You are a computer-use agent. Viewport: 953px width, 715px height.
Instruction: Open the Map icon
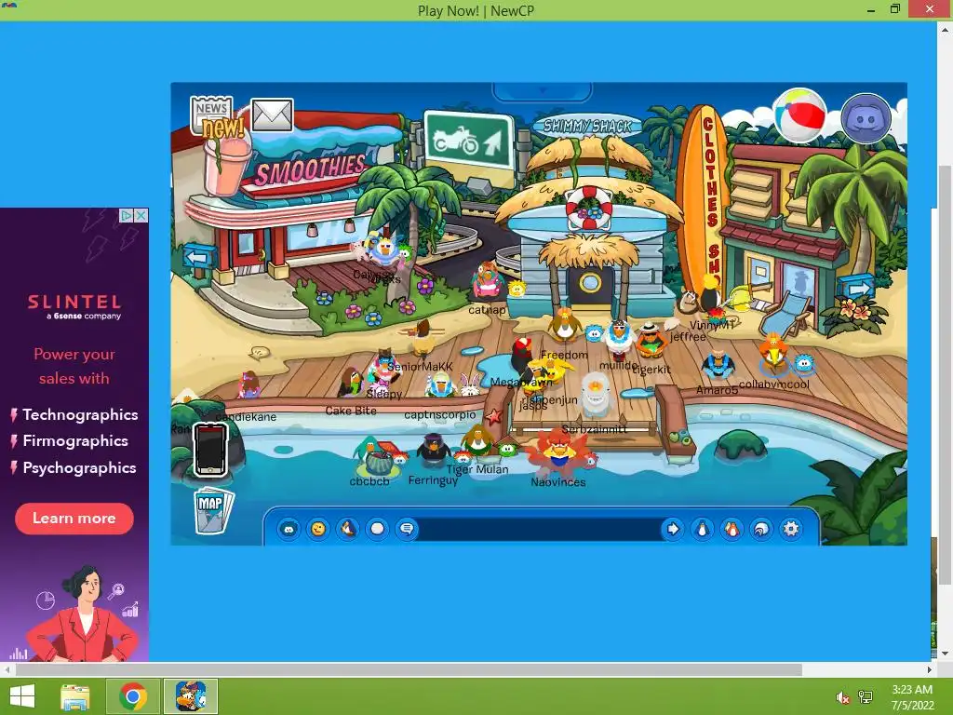(x=212, y=510)
